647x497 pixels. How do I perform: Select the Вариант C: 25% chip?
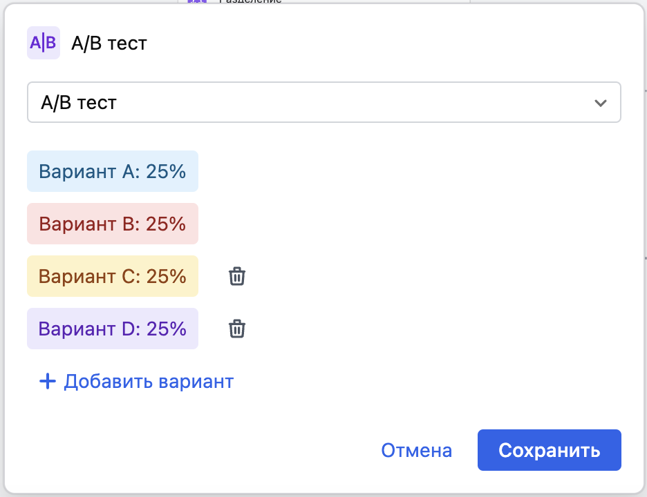click(x=112, y=276)
